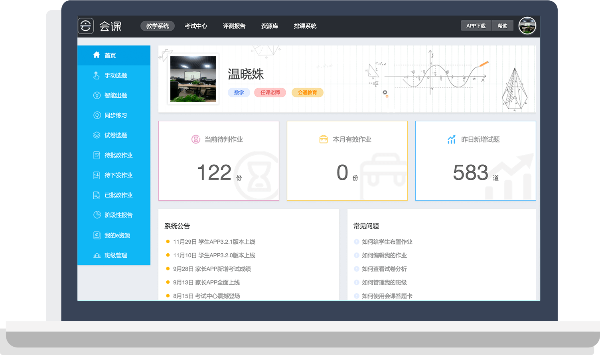Click the info icon beside 如何查看试卷分析

357,269
